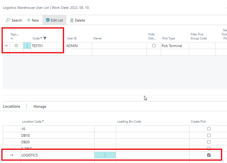
Task: Open the TEST01 row options menu
Action: 27,46
